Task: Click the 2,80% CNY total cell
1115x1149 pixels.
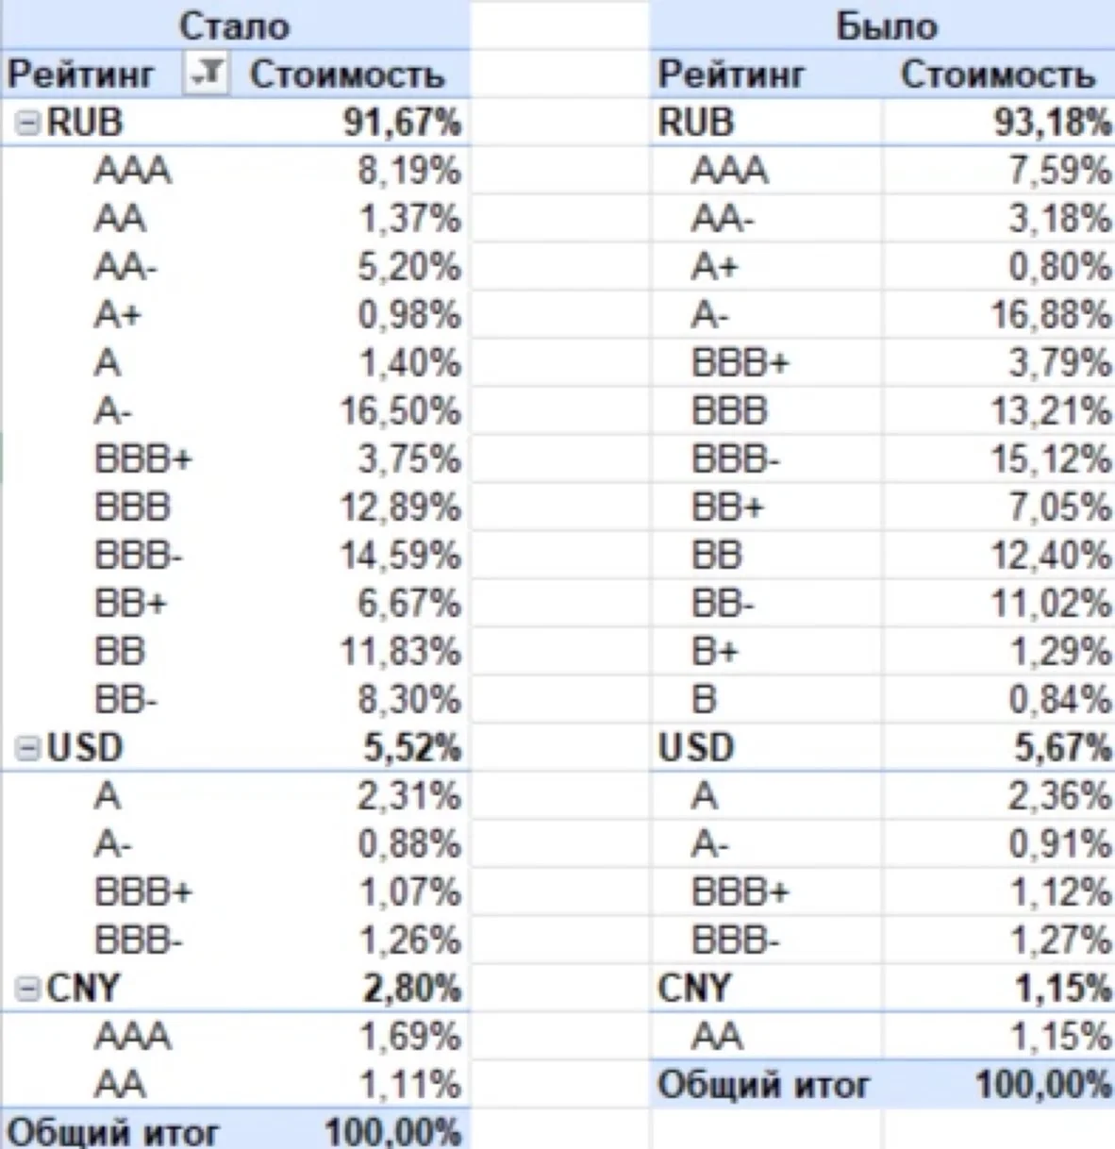Action: [x=412, y=989]
